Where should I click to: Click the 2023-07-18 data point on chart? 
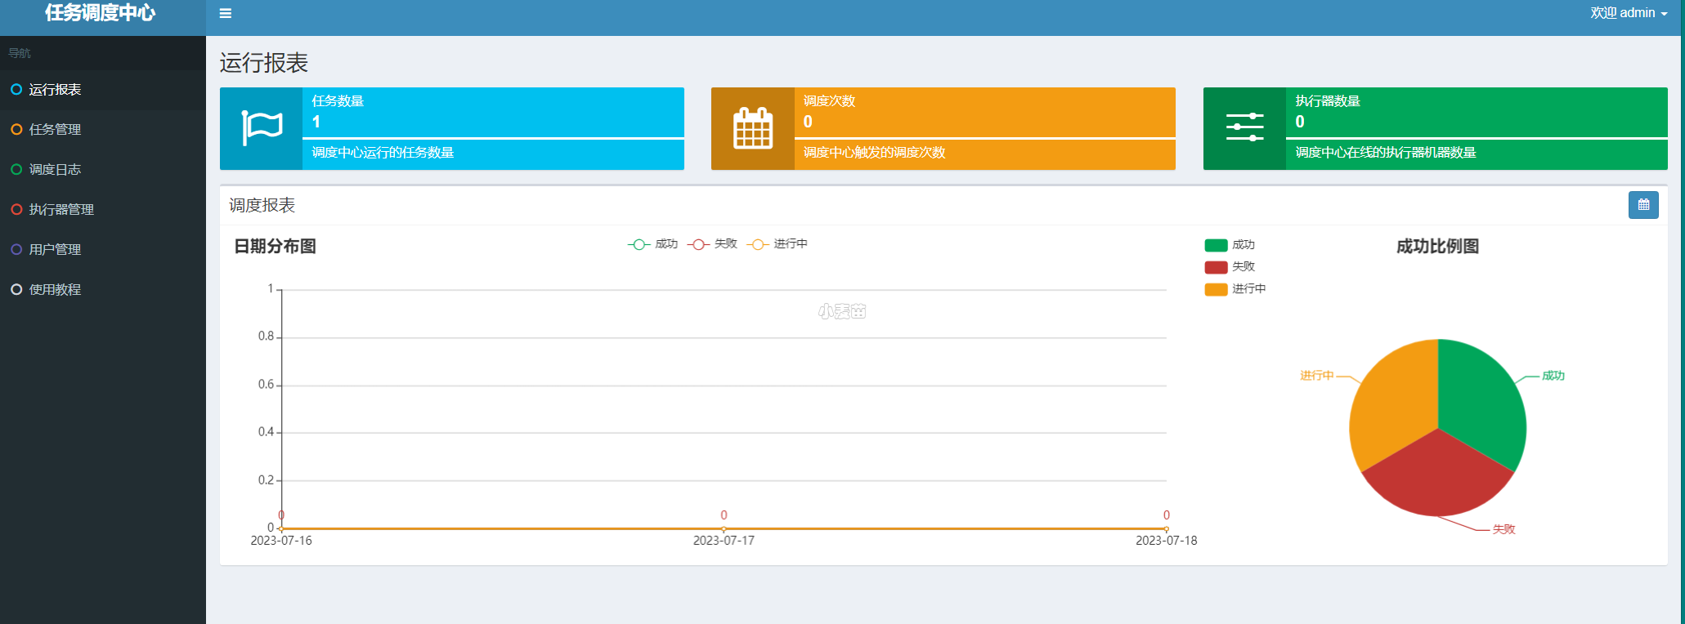coord(1166,529)
